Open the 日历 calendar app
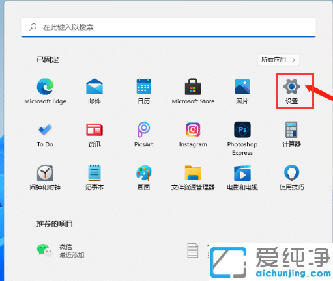Viewport: 333px width, 281px height. point(144,91)
